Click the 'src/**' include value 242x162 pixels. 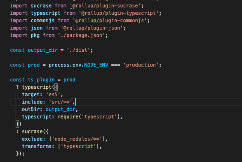point(61,102)
